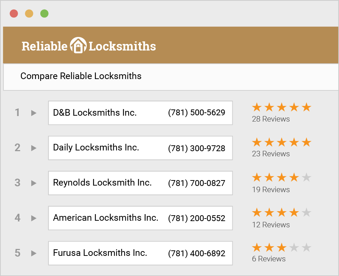Call D&B Locksmiths at (781) 500-5629
Viewport: 339px width, 276px height.
click(x=197, y=113)
